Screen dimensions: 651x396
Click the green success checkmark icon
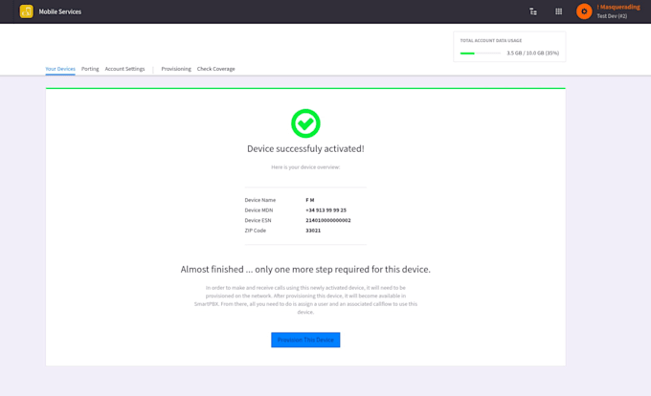tap(305, 123)
